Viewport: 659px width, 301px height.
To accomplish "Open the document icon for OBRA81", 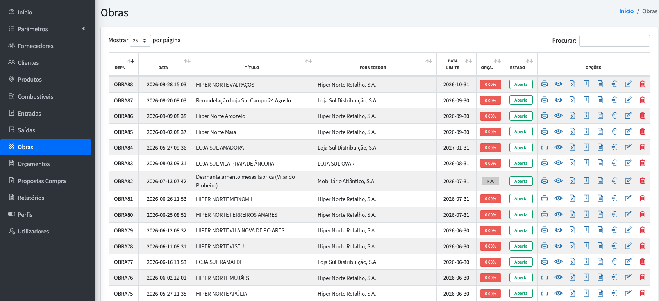I will [600, 198].
